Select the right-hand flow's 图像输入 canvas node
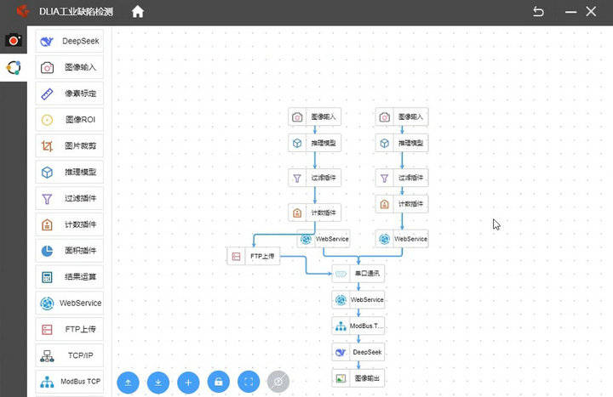The height and width of the screenshot is (397, 613). tap(402, 116)
